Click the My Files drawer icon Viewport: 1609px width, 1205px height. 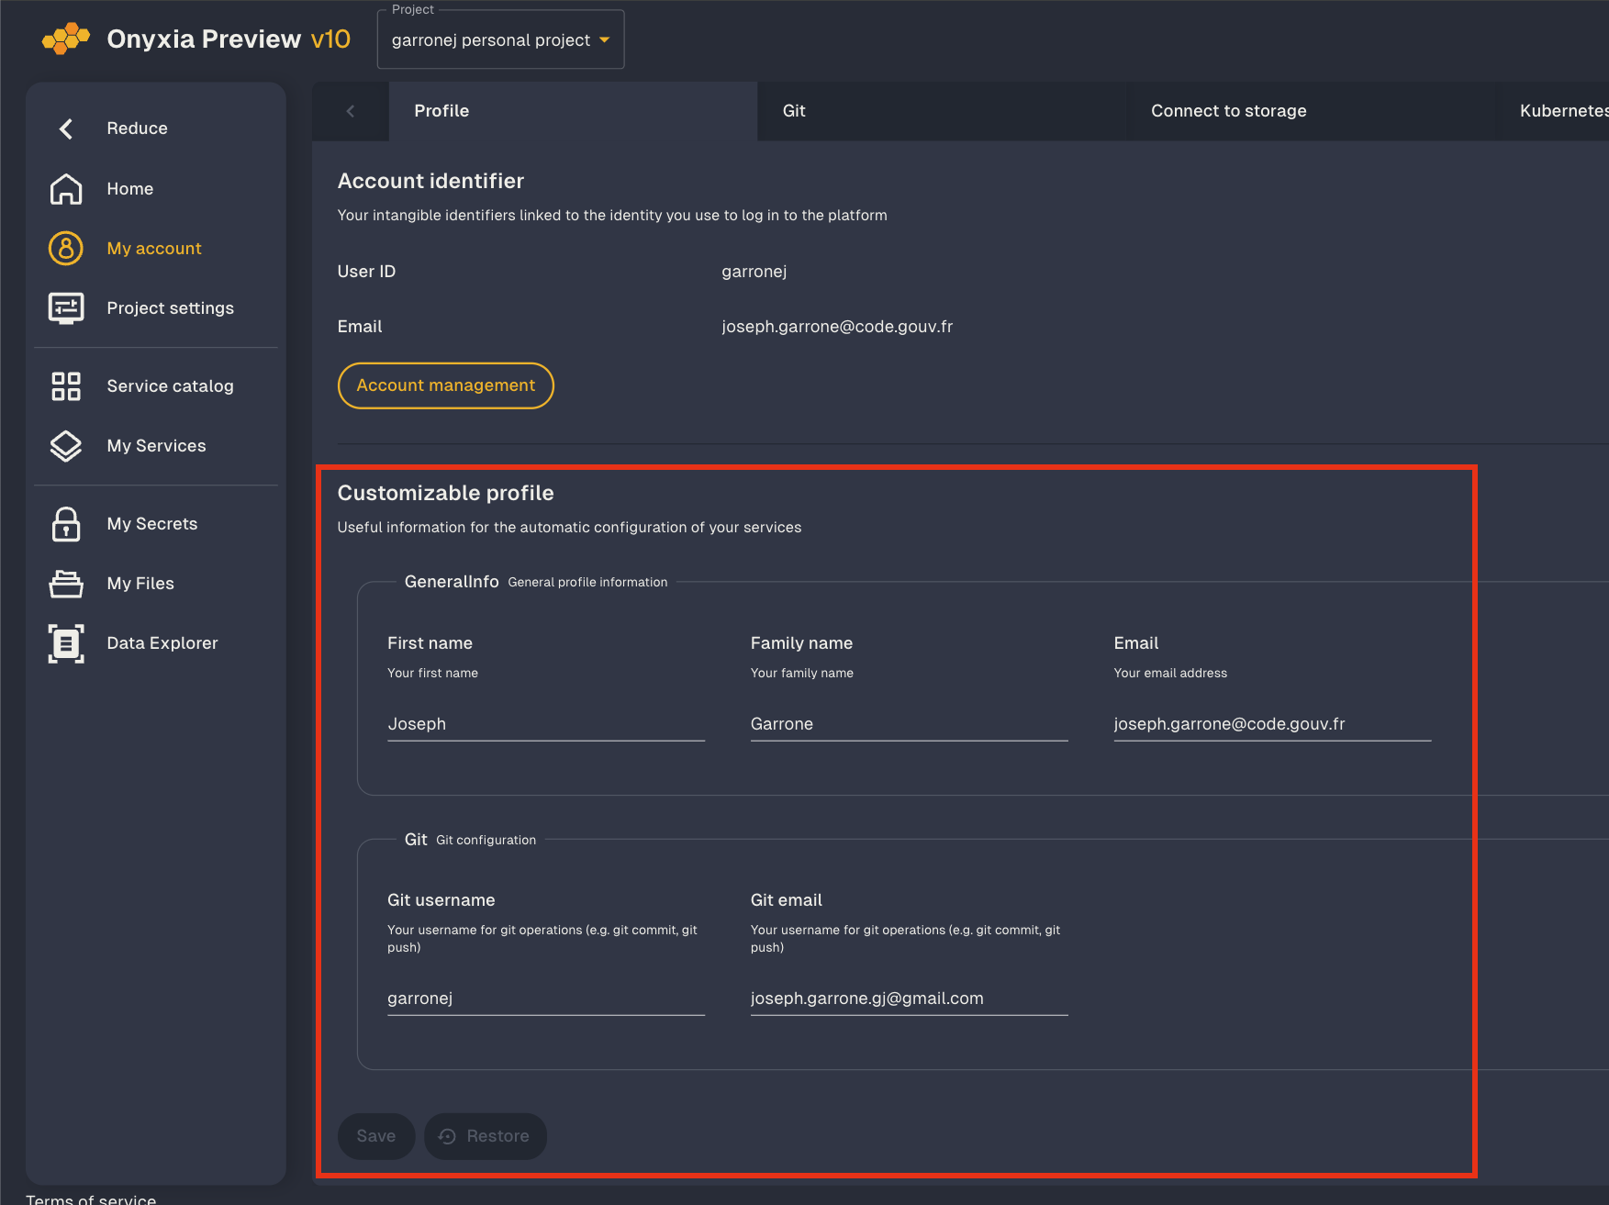point(66,584)
